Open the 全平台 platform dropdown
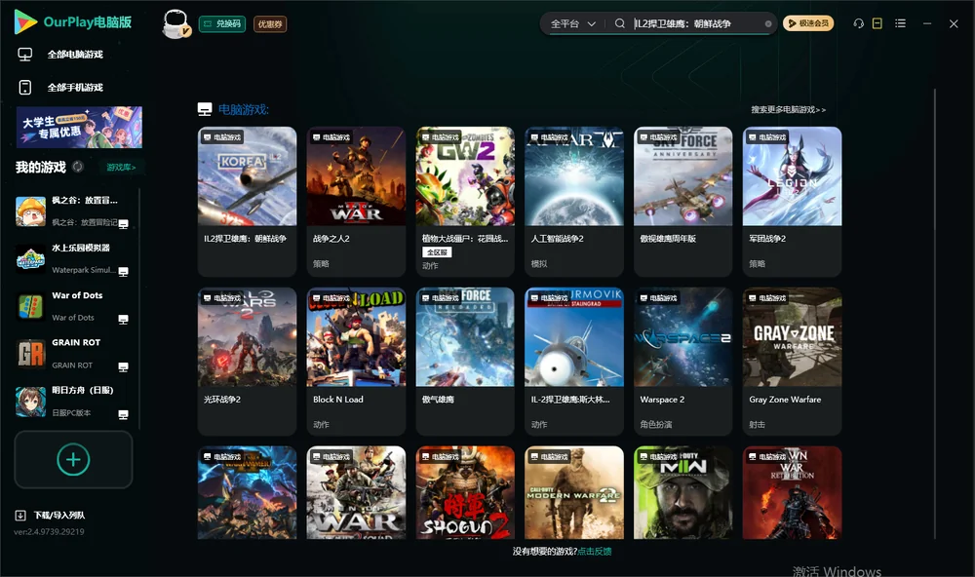Screen dimensions: 975x577 [572, 23]
